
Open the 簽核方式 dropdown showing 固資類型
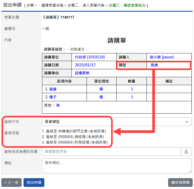pos(117,122)
